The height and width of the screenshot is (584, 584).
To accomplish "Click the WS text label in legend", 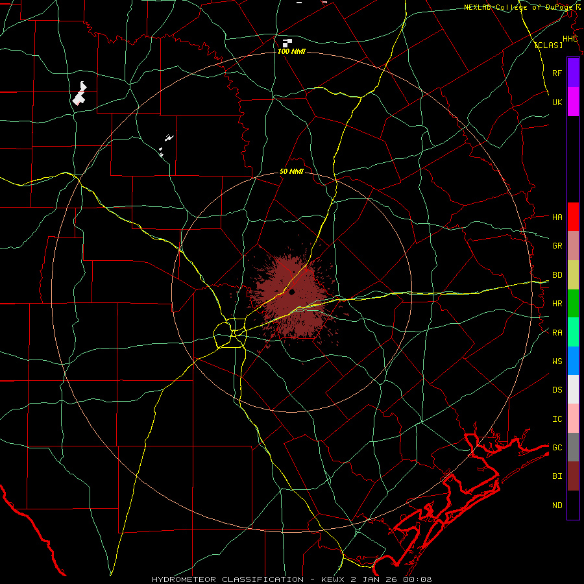I will 557,361.
